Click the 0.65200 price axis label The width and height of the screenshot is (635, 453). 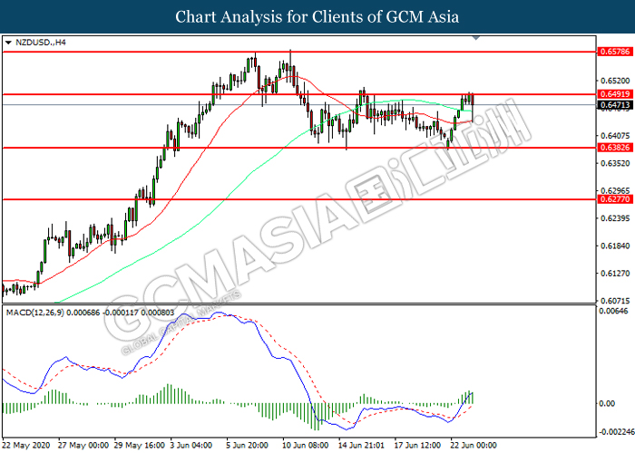coord(612,81)
